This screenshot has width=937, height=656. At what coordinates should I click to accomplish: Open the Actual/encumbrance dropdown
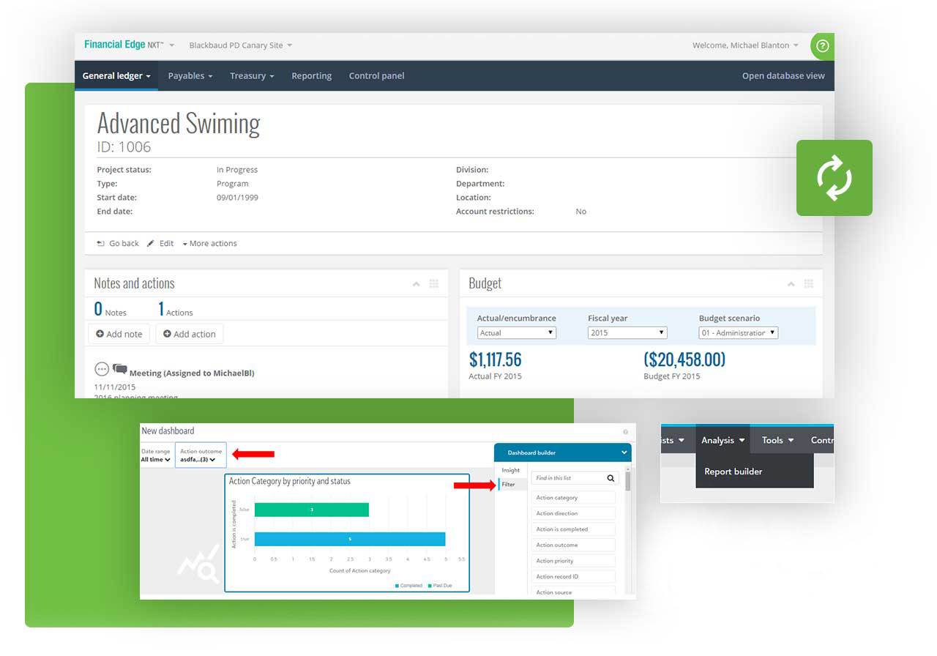coord(517,333)
